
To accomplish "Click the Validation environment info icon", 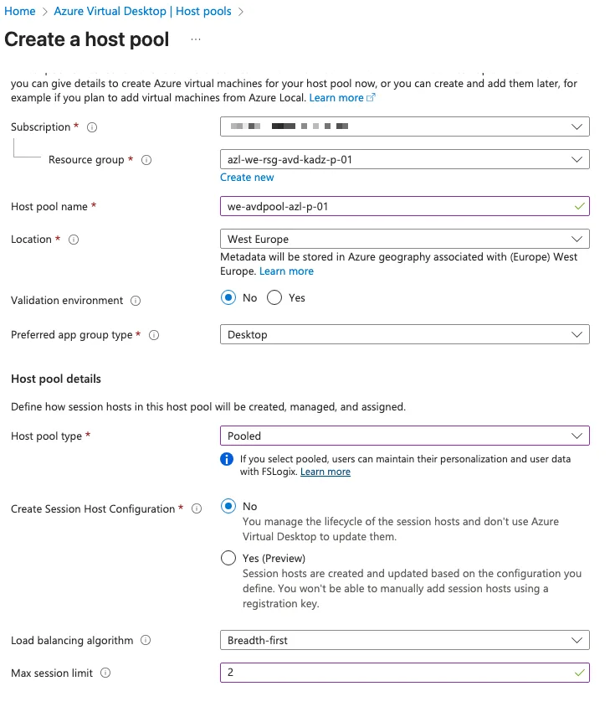I will click(x=136, y=301).
